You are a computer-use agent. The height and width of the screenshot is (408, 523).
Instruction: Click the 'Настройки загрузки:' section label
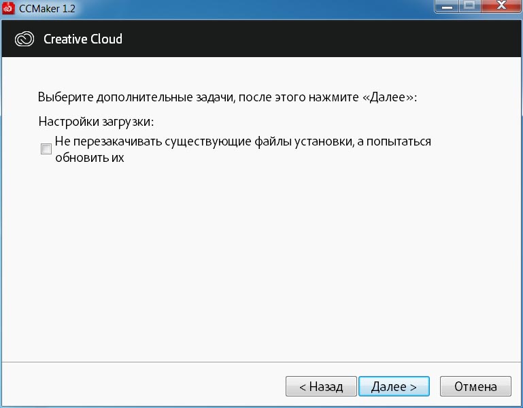coord(96,122)
